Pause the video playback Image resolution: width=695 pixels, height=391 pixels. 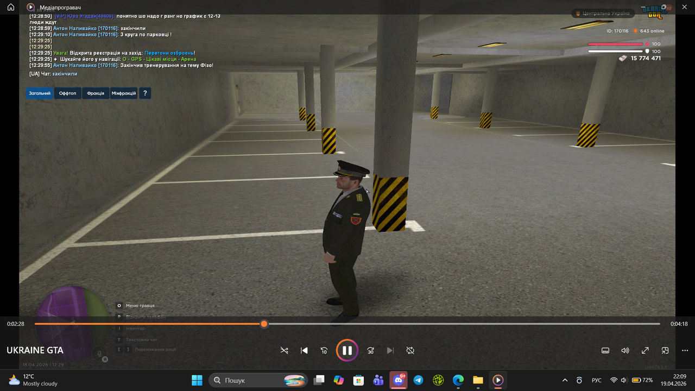(x=347, y=350)
